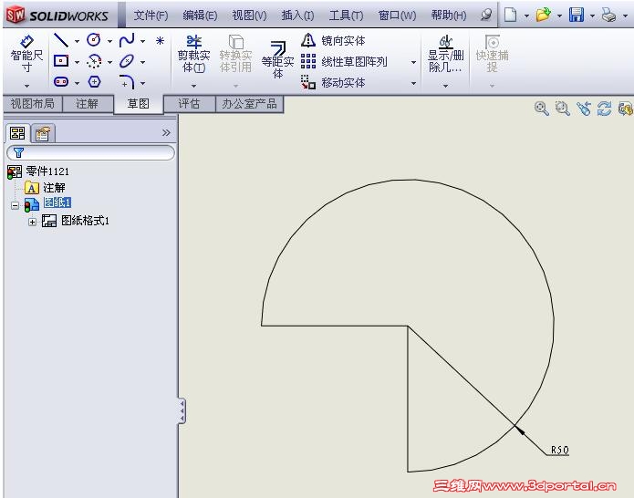Expand the 图纸格式1 tree node
The image size is (634, 498).
pyautogui.click(x=32, y=222)
